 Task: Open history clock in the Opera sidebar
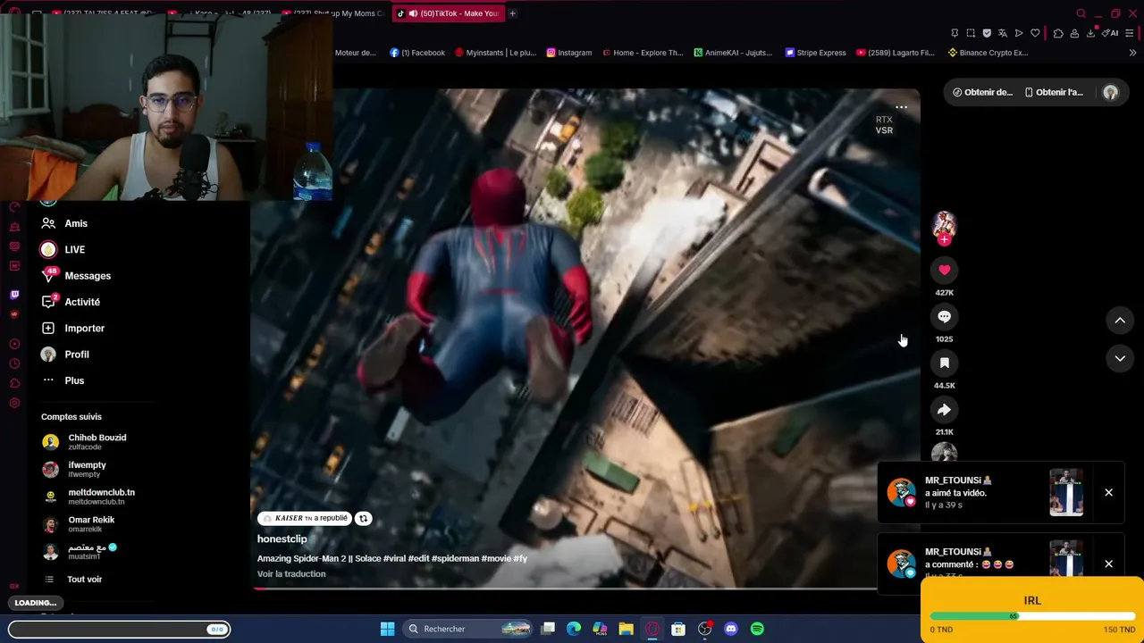coord(14,363)
